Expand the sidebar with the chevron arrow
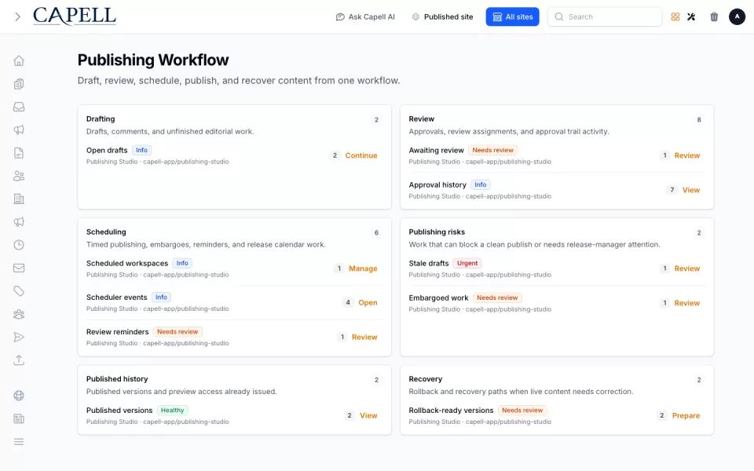The width and height of the screenshot is (754, 471). [18, 16]
